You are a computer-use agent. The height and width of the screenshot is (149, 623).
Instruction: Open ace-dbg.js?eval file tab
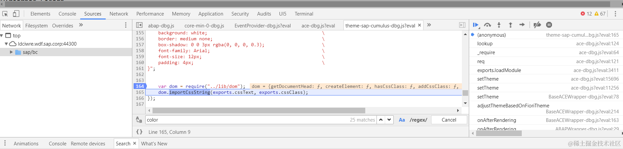[318, 25]
